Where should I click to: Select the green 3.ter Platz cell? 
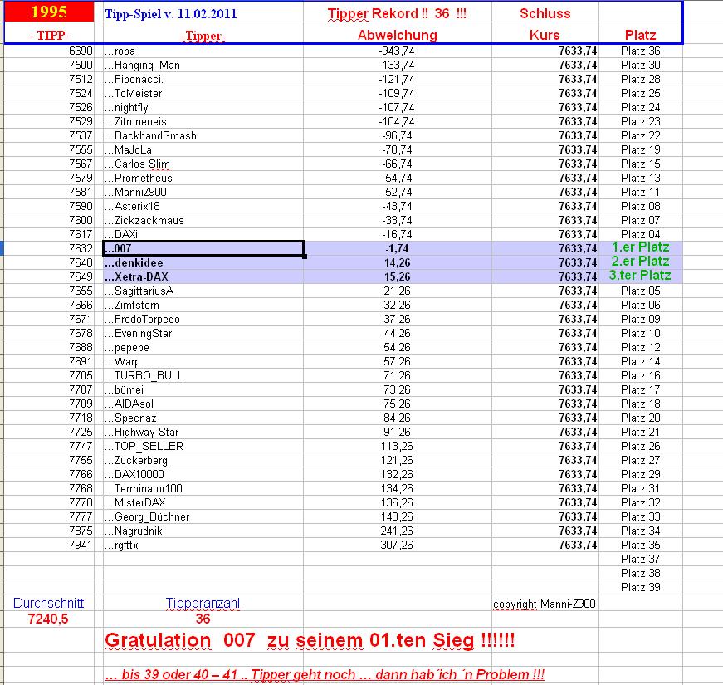pyautogui.click(x=641, y=276)
